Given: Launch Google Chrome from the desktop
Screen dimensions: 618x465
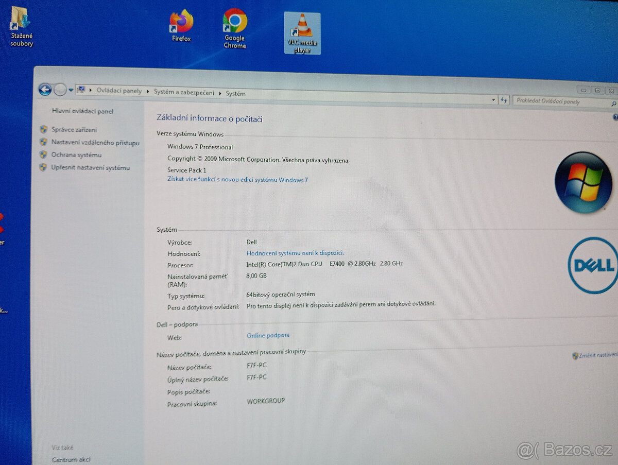Looking at the screenshot, I should 235,29.
